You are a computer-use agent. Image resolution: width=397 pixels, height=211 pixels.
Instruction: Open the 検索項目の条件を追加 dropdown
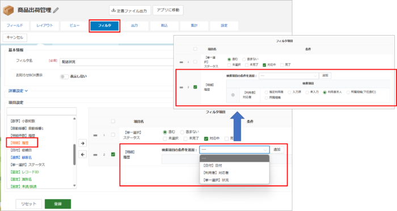coord(234,150)
